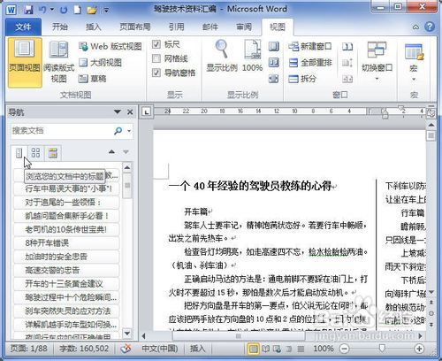The width and height of the screenshot is (442, 361).
Task: Select the browse headings tab icon
Action: click(x=19, y=153)
